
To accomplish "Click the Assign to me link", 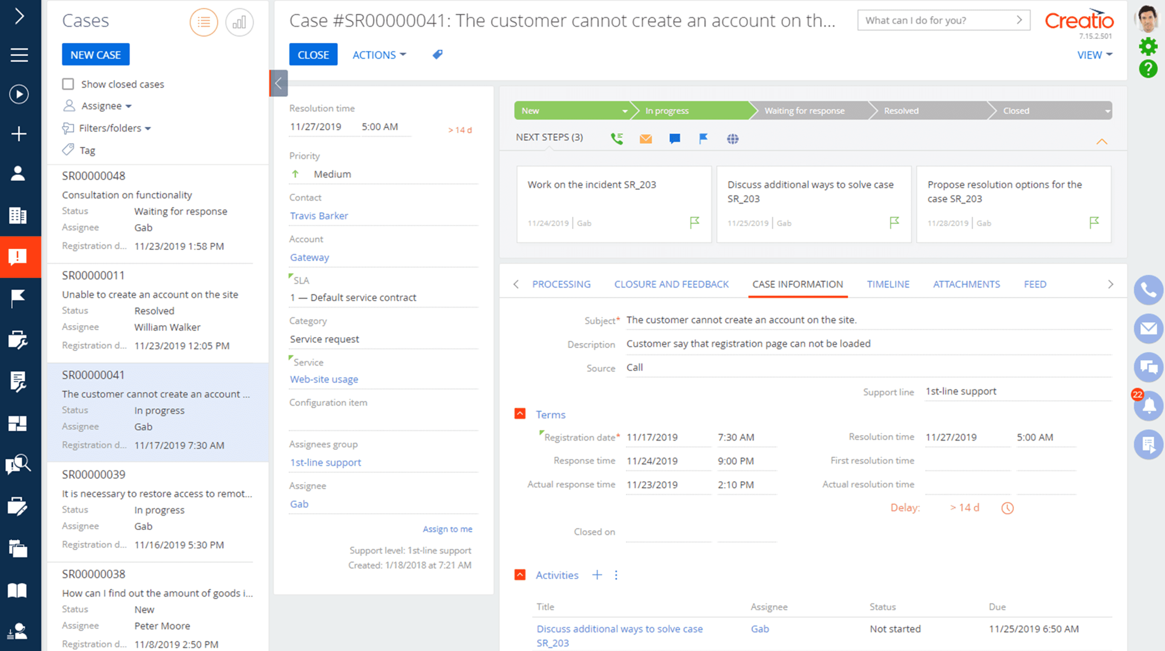I will click(x=447, y=529).
